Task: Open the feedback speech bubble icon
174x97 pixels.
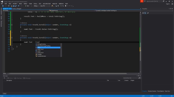Action: click(145, 1)
